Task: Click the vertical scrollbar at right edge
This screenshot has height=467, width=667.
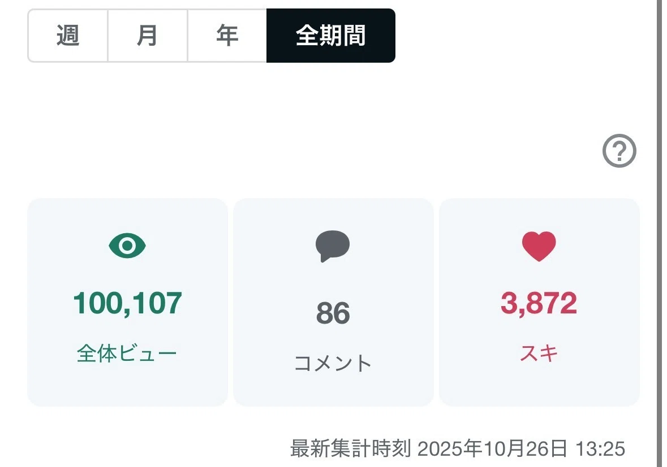Action: pos(659,234)
